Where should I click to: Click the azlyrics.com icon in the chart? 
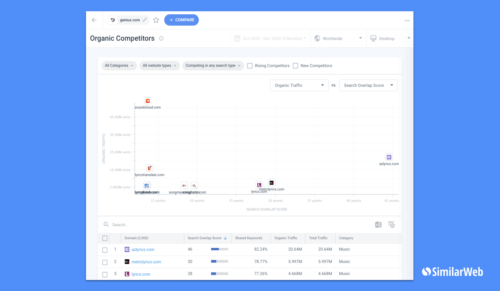(389, 157)
